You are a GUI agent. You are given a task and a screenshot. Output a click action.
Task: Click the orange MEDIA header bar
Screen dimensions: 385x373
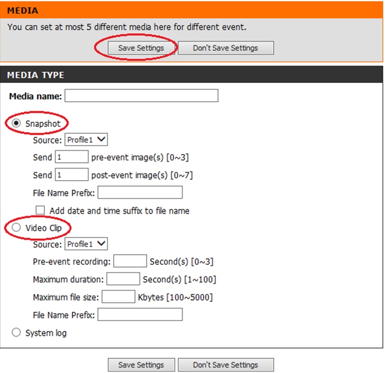[x=191, y=10]
